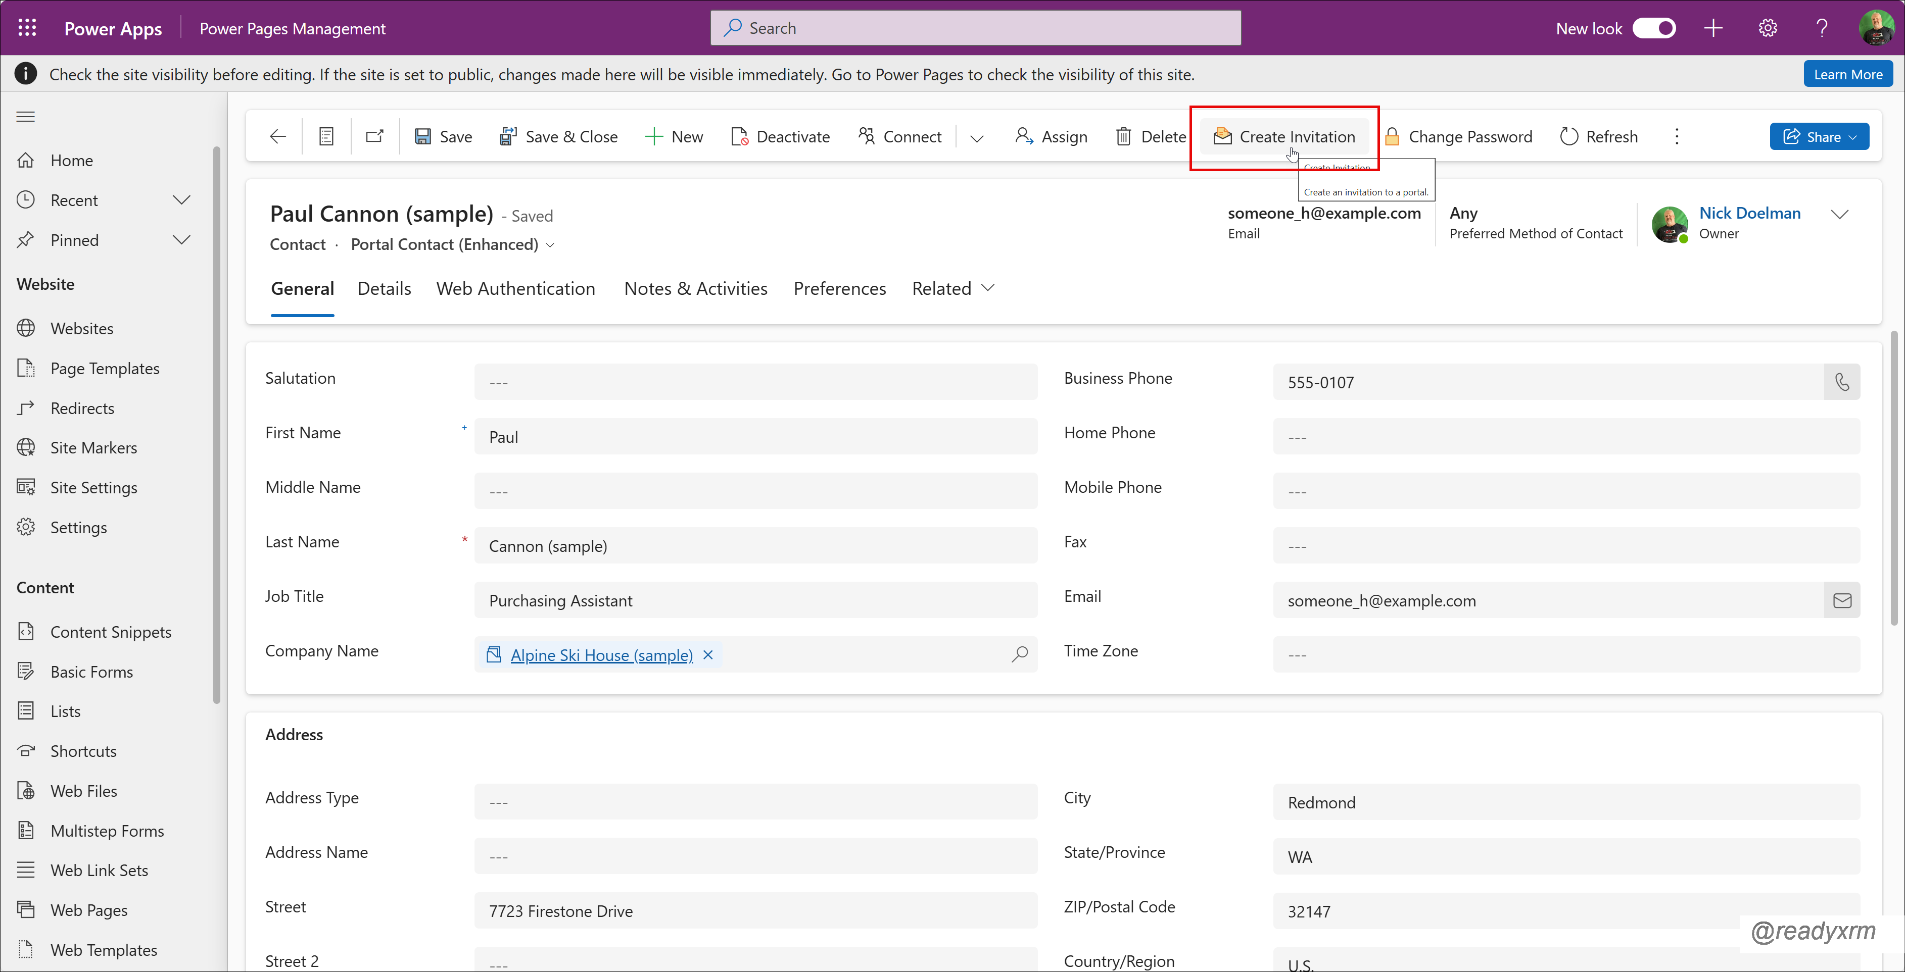Image resolution: width=1905 pixels, height=972 pixels.
Task: Click the phone icon next to Business Phone
Action: pos(1842,382)
